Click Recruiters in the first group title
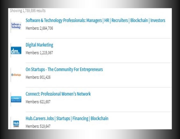Viewport: 180px width, 139px height. pyautogui.click(x=119, y=20)
